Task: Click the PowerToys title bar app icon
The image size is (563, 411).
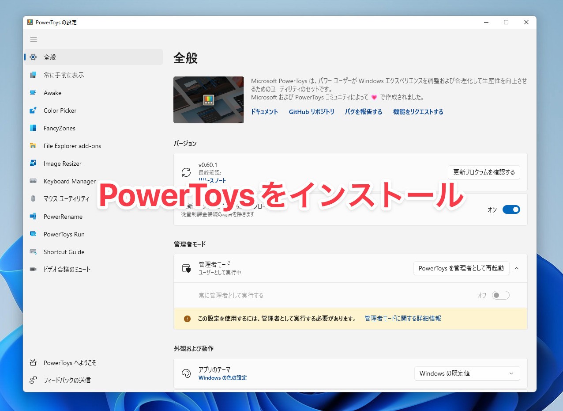Action: [x=30, y=22]
